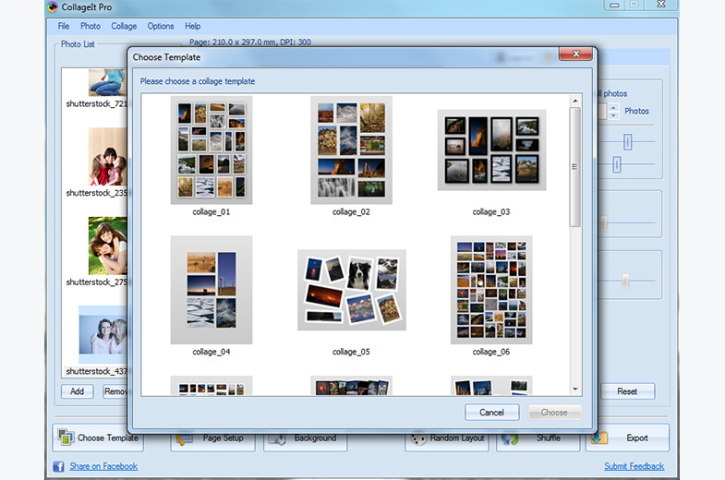Open the Collage menu
The width and height of the screenshot is (725, 480).
(124, 26)
